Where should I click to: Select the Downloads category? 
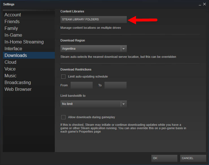pos(29,55)
